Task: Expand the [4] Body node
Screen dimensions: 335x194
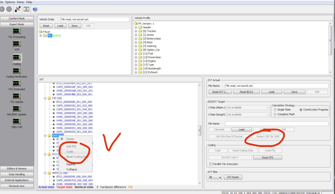Action: [136, 42]
